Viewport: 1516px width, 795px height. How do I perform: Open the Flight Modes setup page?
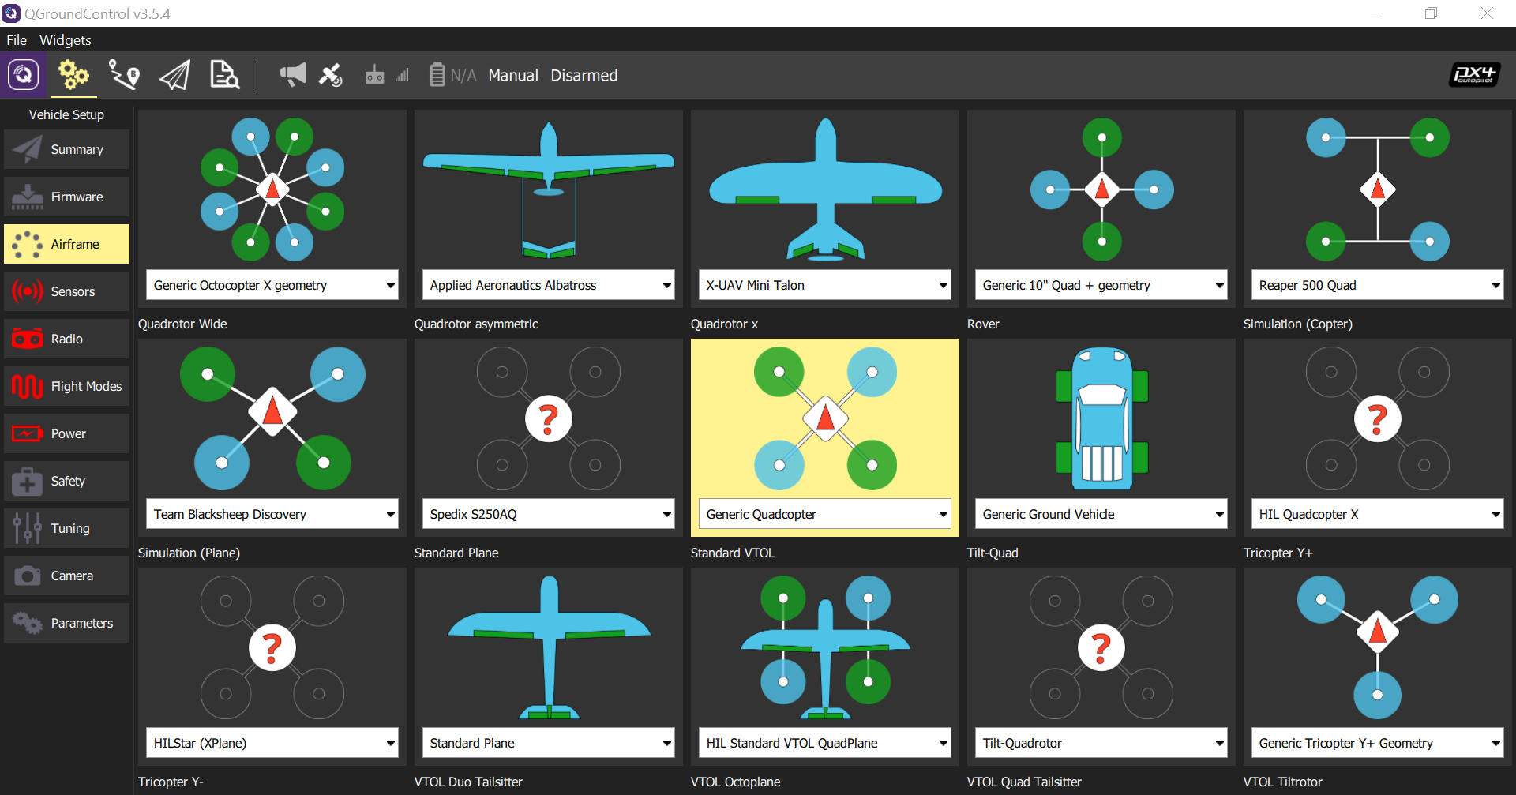pyautogui.click(x=66, y=386)
